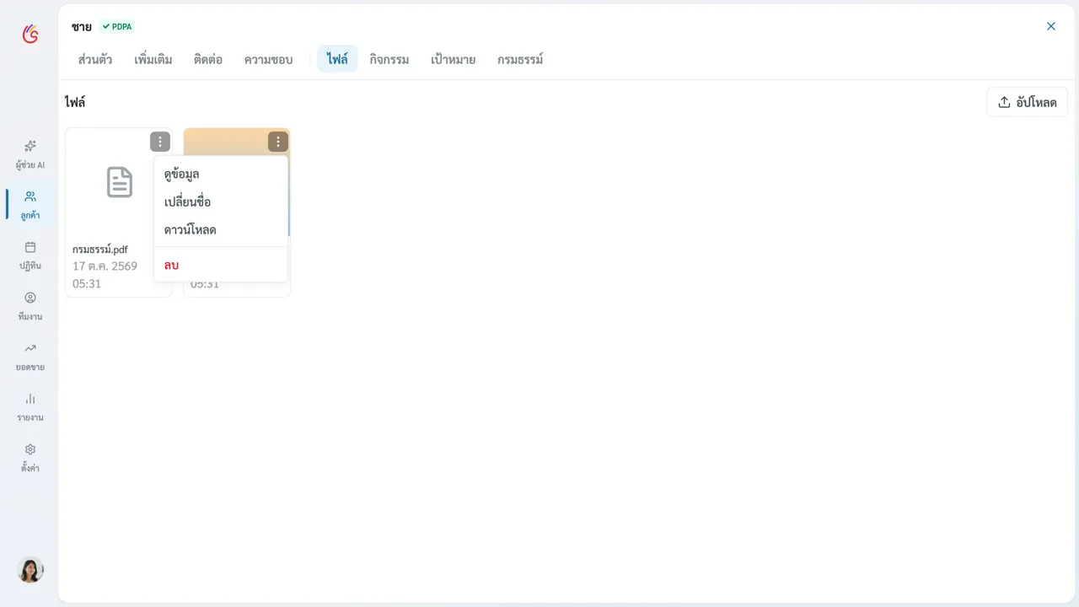Screen dimensions: 1079x607
Task: View ยอดขาย sales page
Action: click(x=30, y=357)
